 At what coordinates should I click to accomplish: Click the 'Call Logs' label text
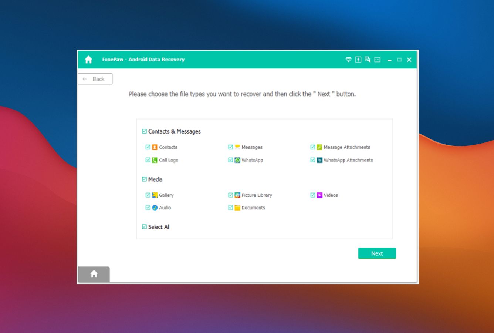point(169,160)
